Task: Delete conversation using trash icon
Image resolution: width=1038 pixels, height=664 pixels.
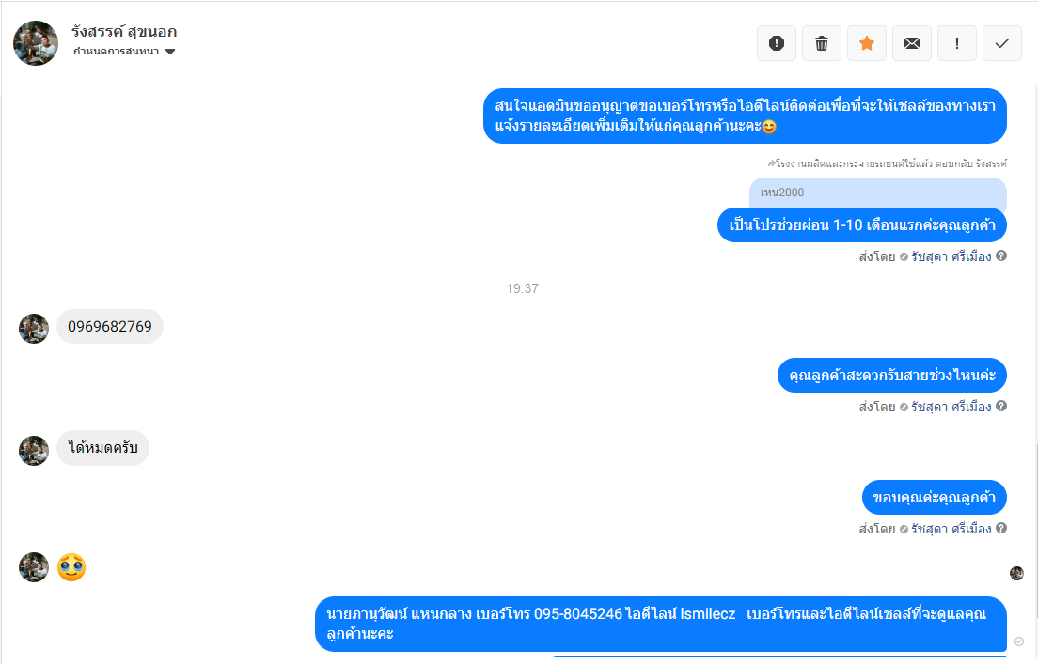Action: 822,43
